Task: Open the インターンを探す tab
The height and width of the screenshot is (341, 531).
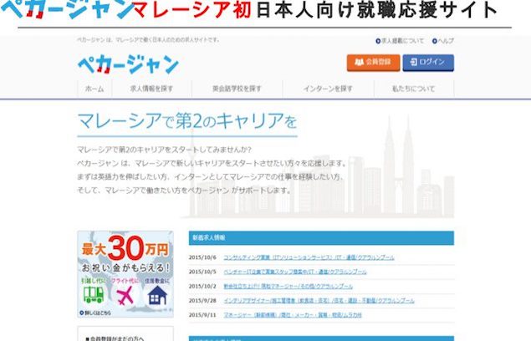Action: (x=328, y=89)
